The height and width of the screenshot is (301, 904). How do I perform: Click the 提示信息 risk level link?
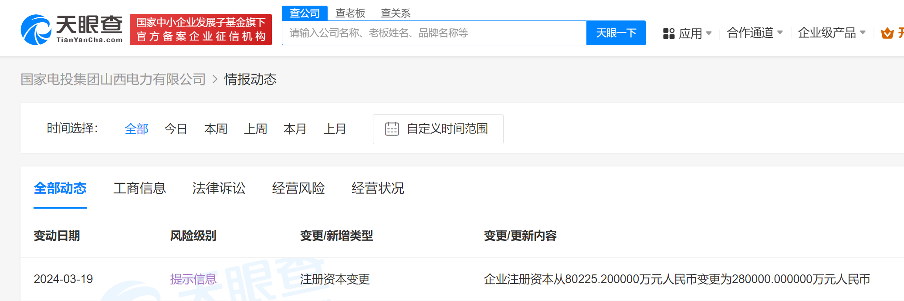[x=193, y=279]
